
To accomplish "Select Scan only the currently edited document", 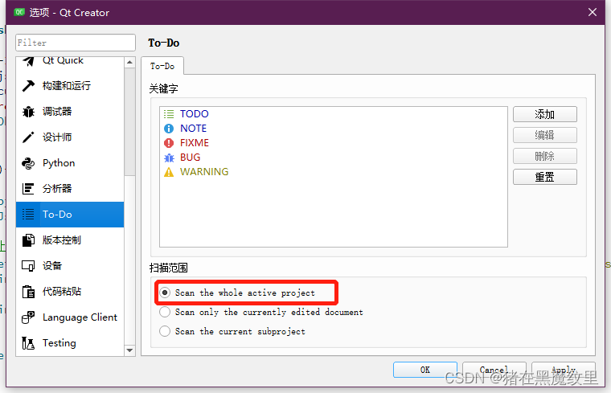I will (261, 312).
